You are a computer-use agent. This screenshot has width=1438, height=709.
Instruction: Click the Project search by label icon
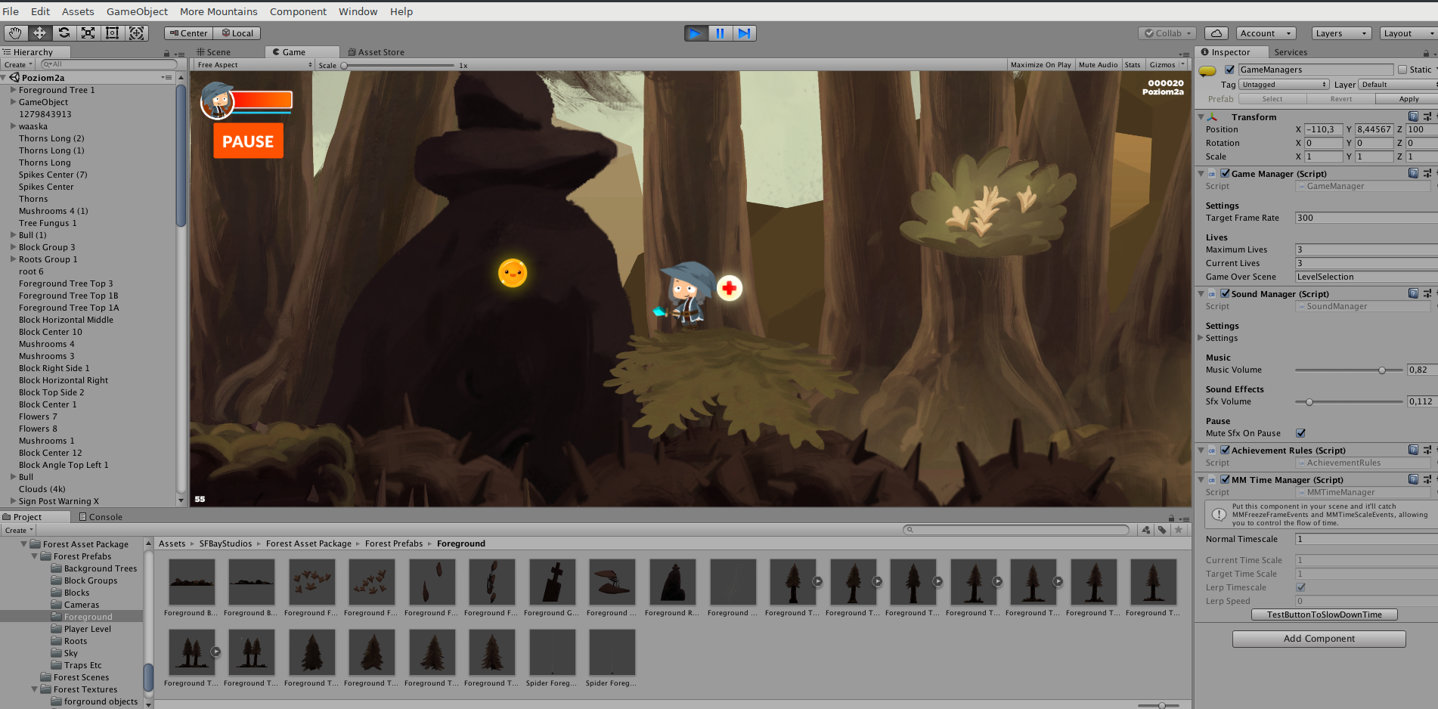(1162, 530)
